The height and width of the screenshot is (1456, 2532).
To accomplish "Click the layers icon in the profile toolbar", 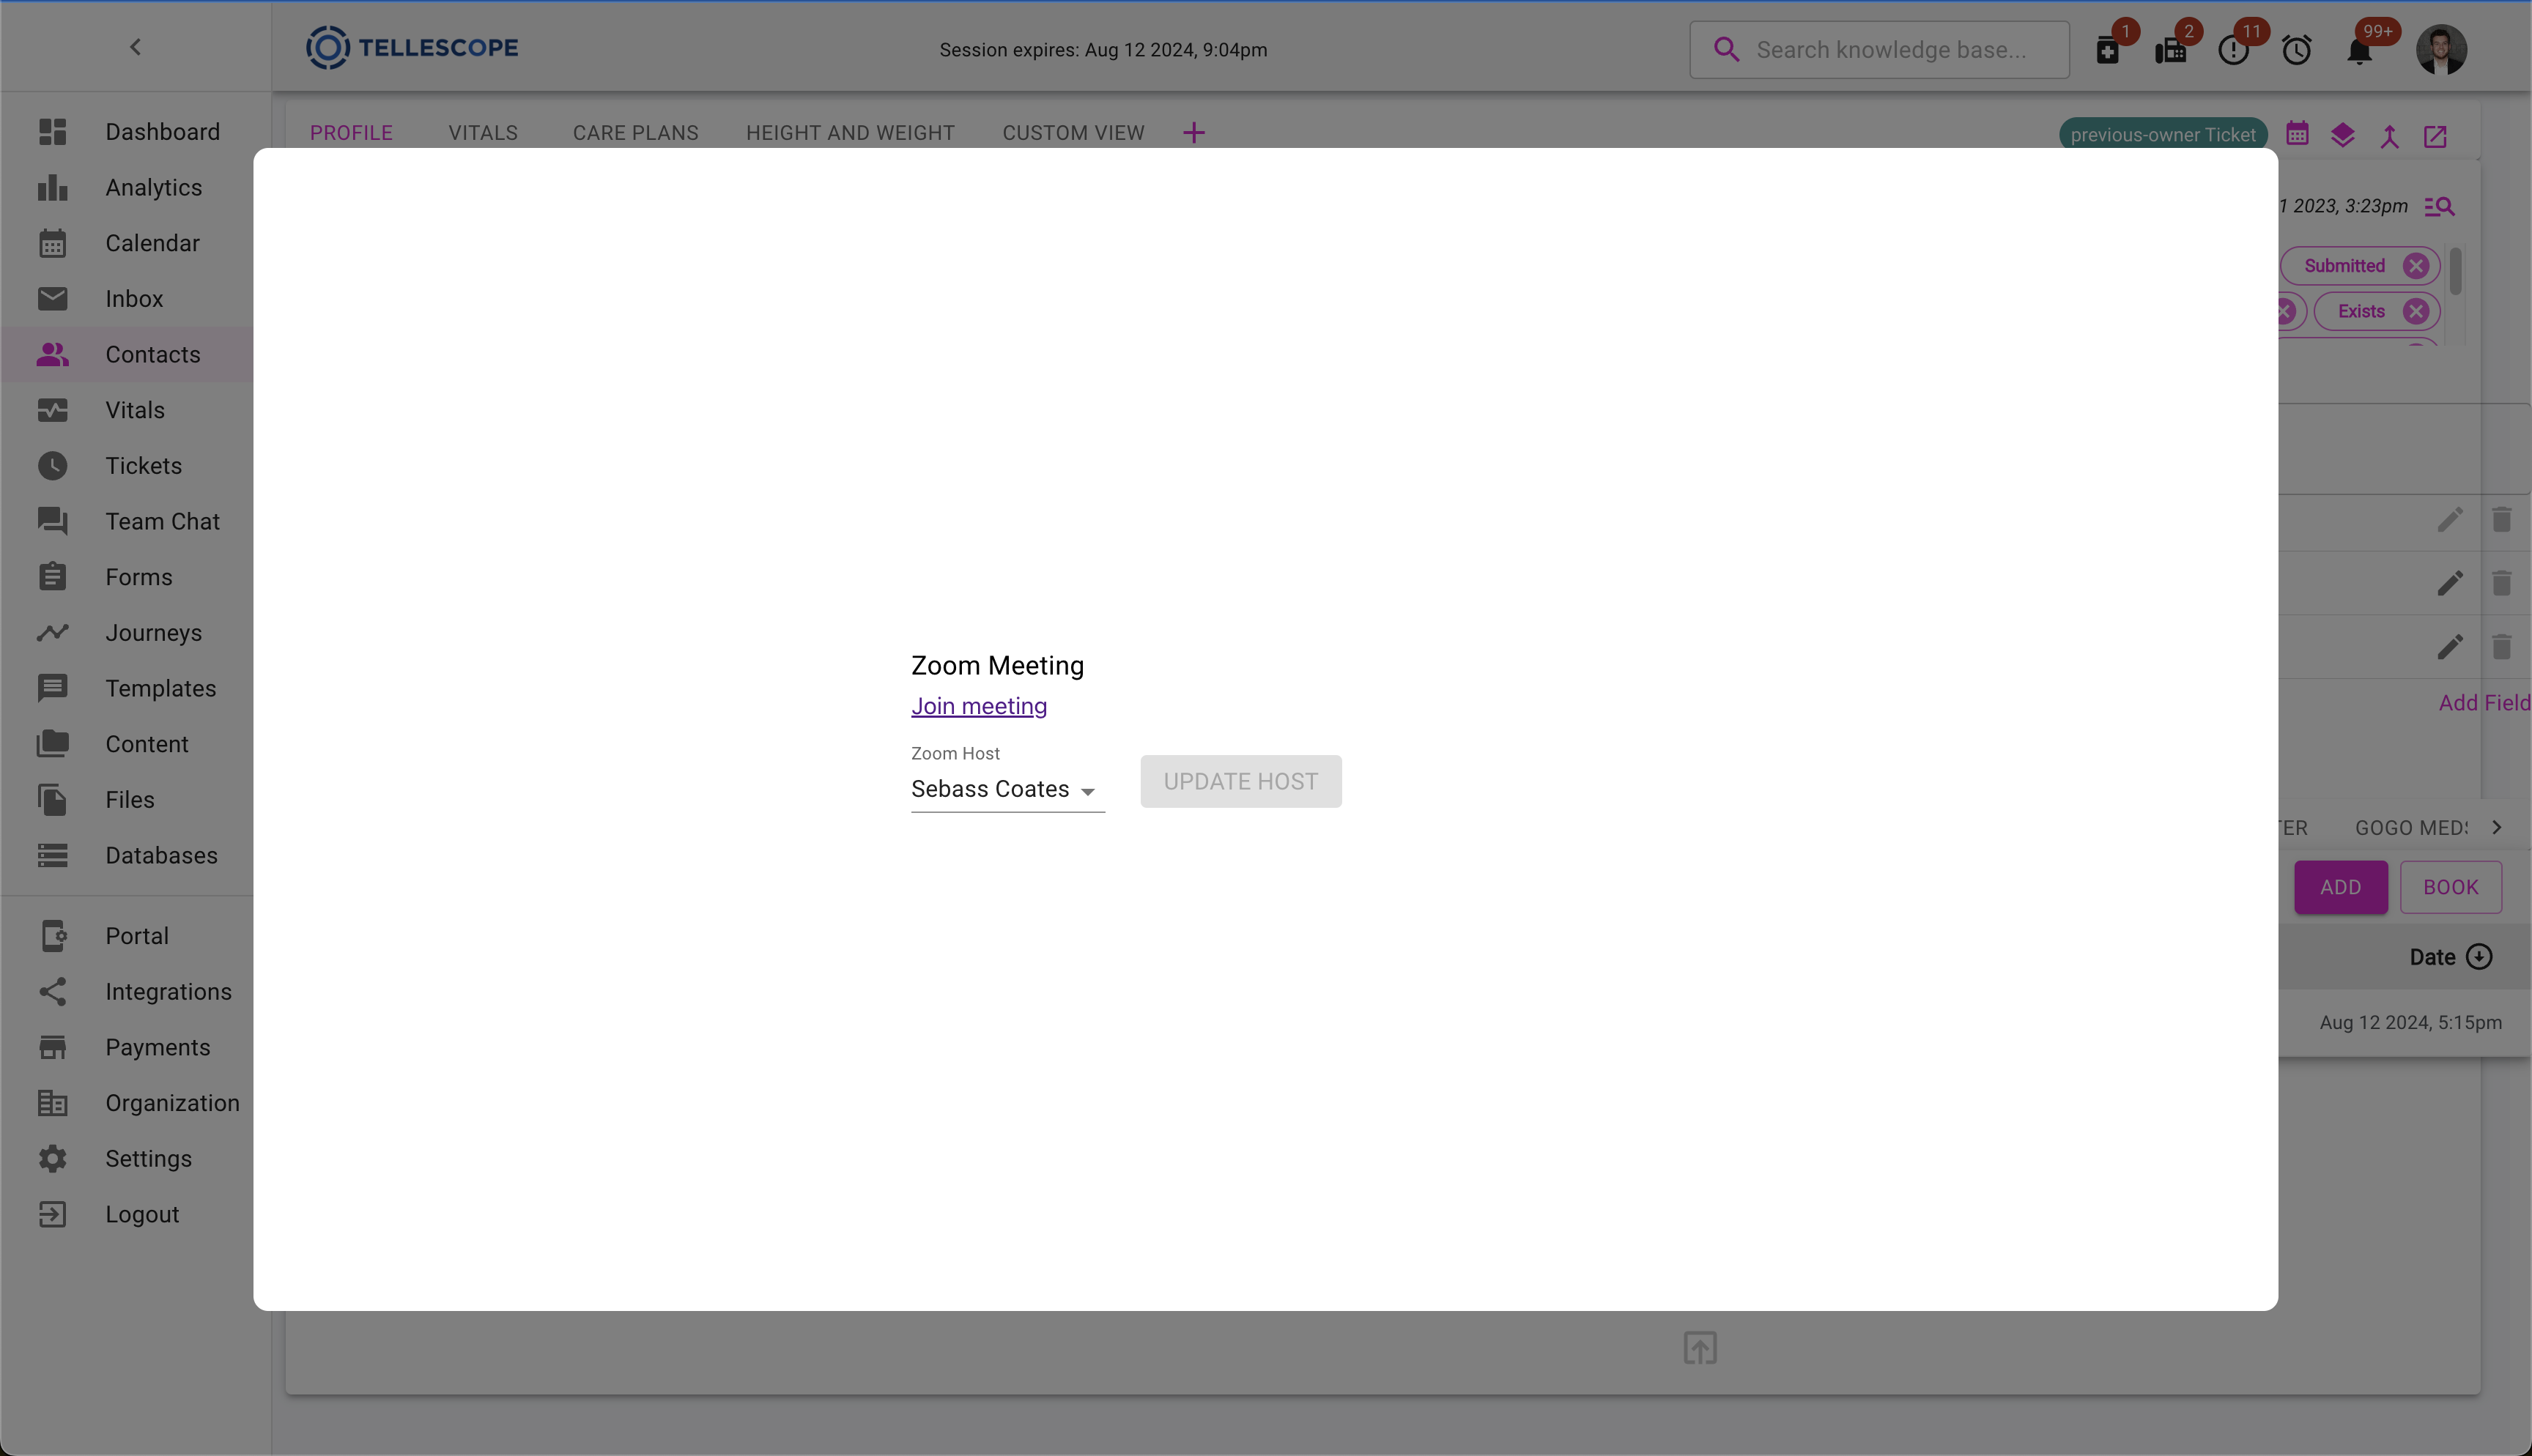I will tap(2343, 135).
